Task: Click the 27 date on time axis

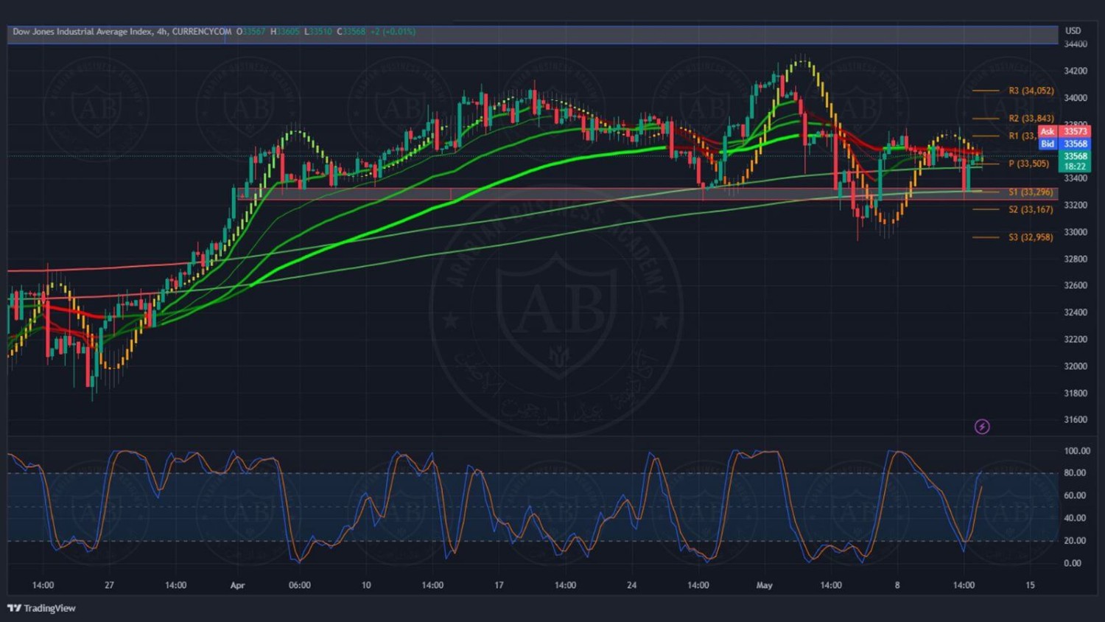Action: (x=109, y=585)
